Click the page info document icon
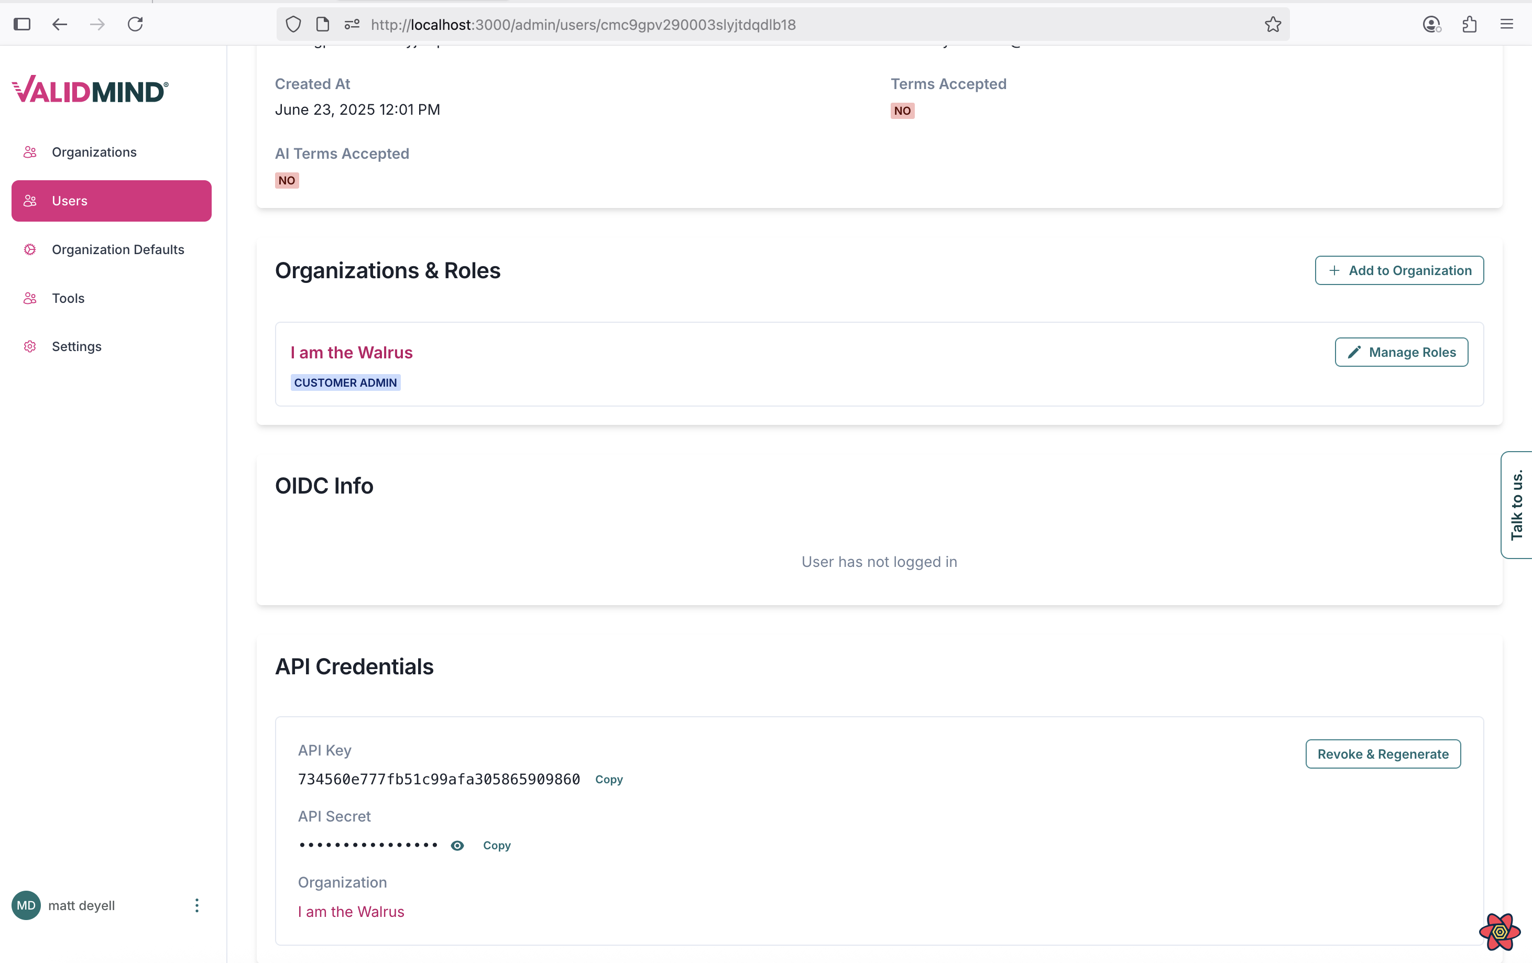Image resolution: width=1532 pixels, height=963 pixels. (323, 24)
